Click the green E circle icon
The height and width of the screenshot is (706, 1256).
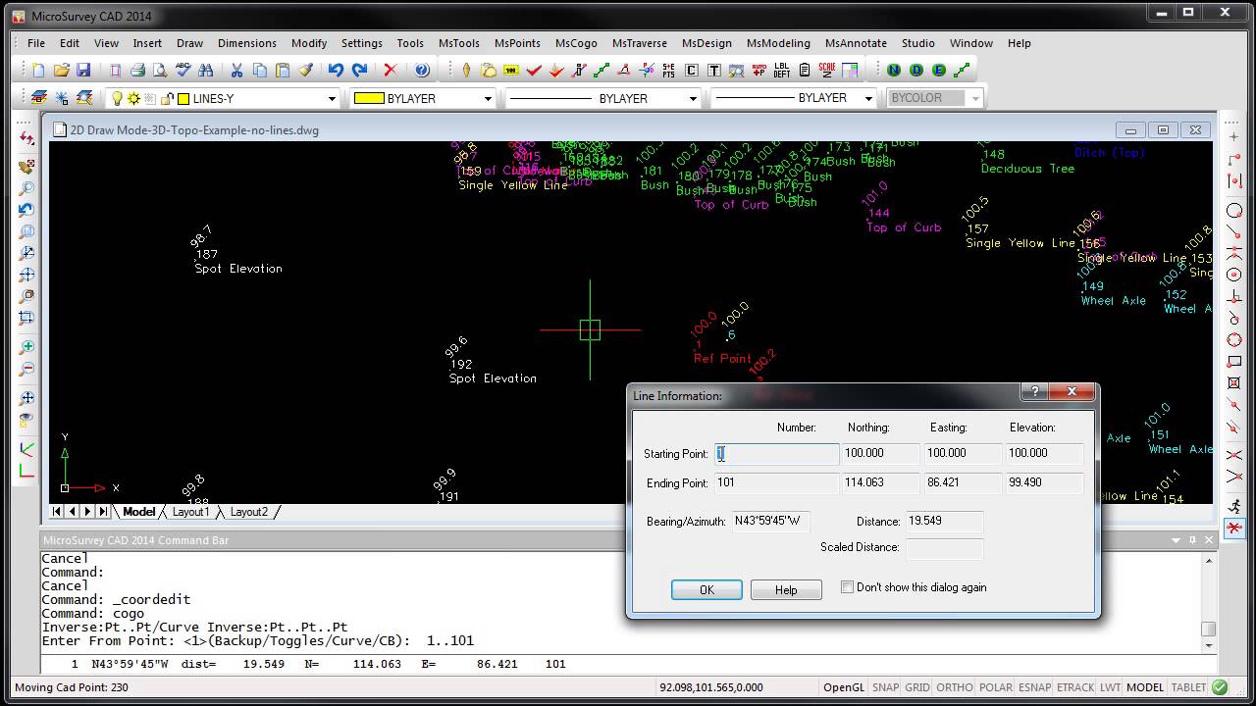point(939,71)
